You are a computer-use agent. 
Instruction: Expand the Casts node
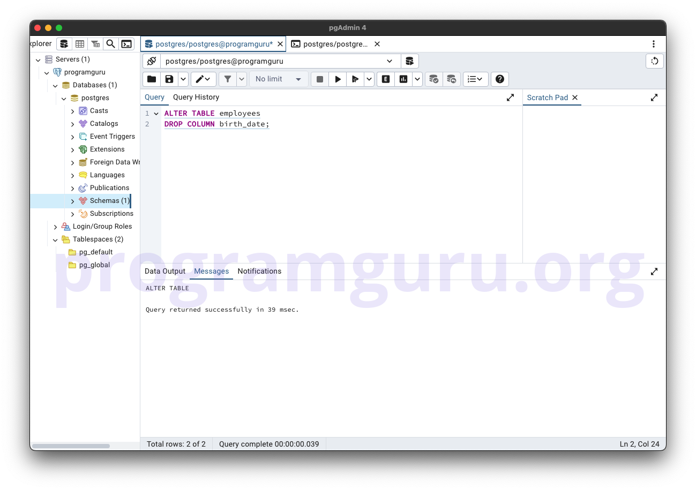point(73,111)
